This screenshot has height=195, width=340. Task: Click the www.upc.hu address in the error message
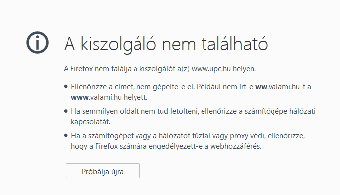[x=211, y=69]
